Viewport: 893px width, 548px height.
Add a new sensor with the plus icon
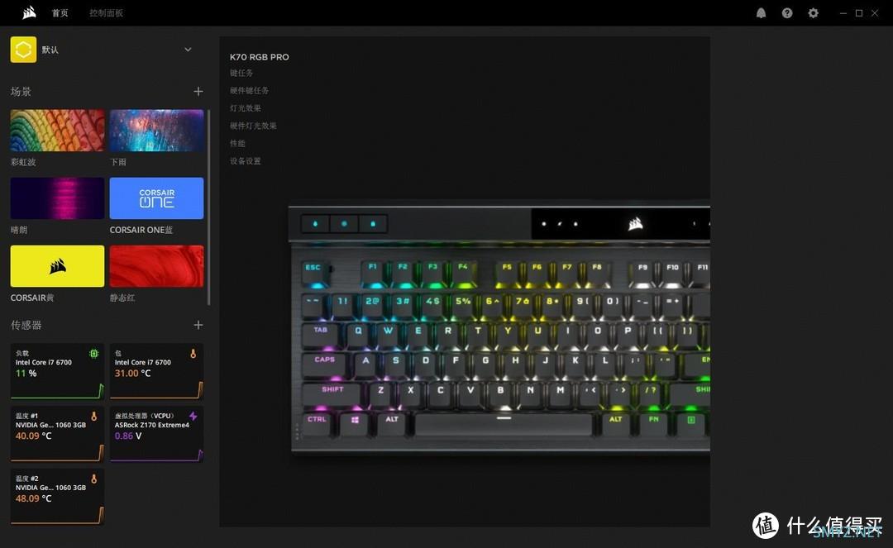click(x=198, y=324)
